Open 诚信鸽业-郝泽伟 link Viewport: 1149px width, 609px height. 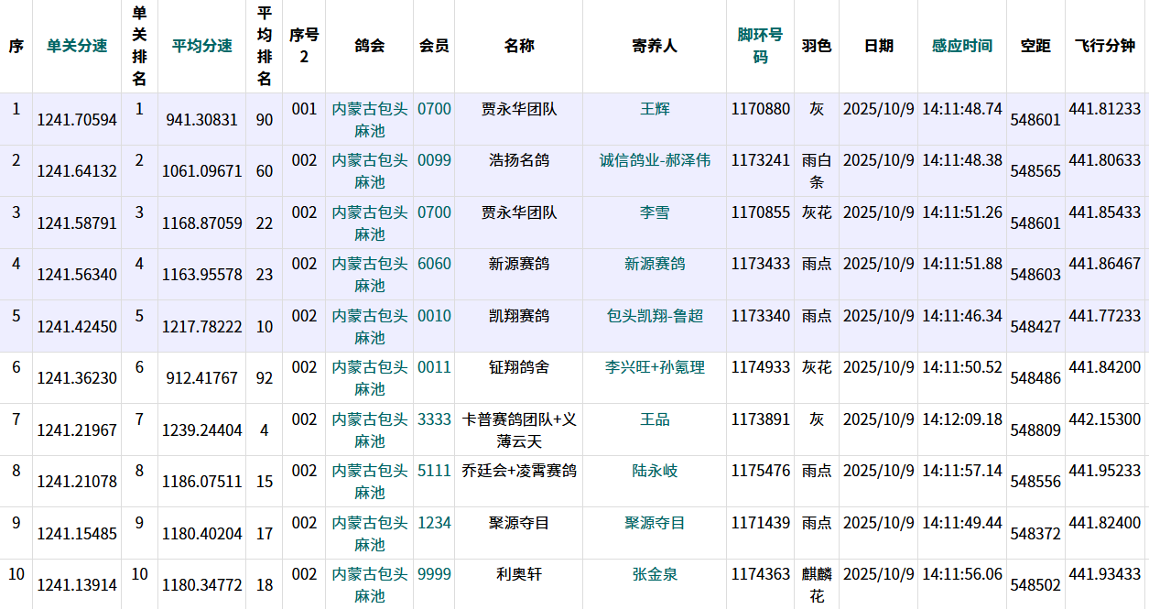[655, 160]
